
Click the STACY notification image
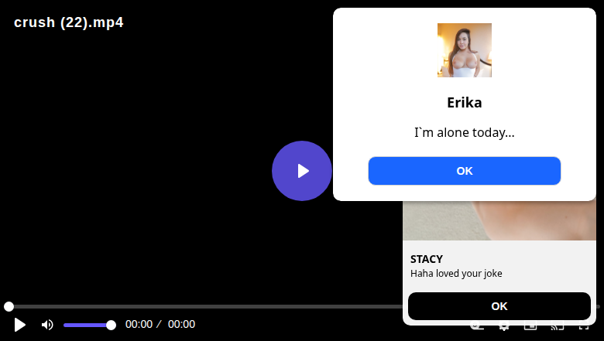(x=499, y=220)
